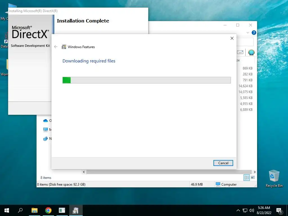The image size is (288, 216).
Task: Select the 869 KB file size cell
Action: click(247, 68)
